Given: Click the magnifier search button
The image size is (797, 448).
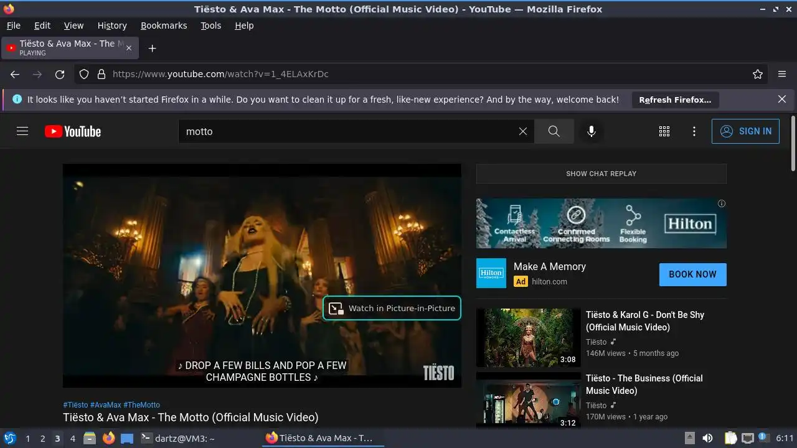Looking at the screenshot, I should point(554,131).
